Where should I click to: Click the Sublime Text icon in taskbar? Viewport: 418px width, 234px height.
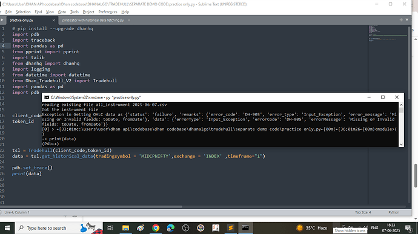231,228
